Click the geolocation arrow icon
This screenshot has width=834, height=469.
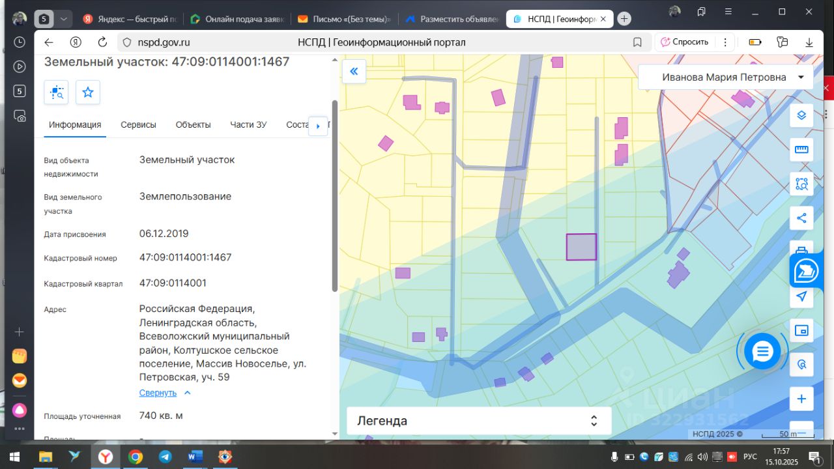(801, 296)
